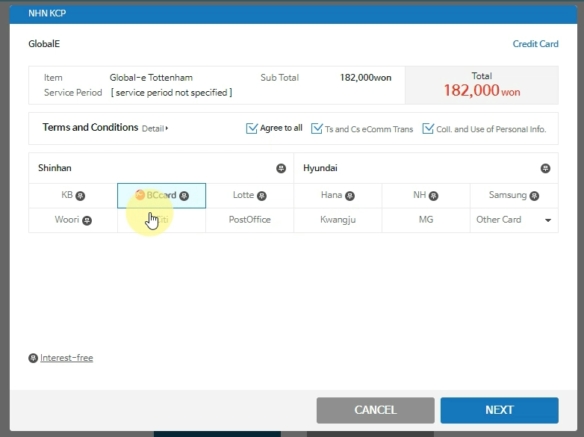Click the NHN KCP title text
Screen dimensions: 584x437
[47, 13]
